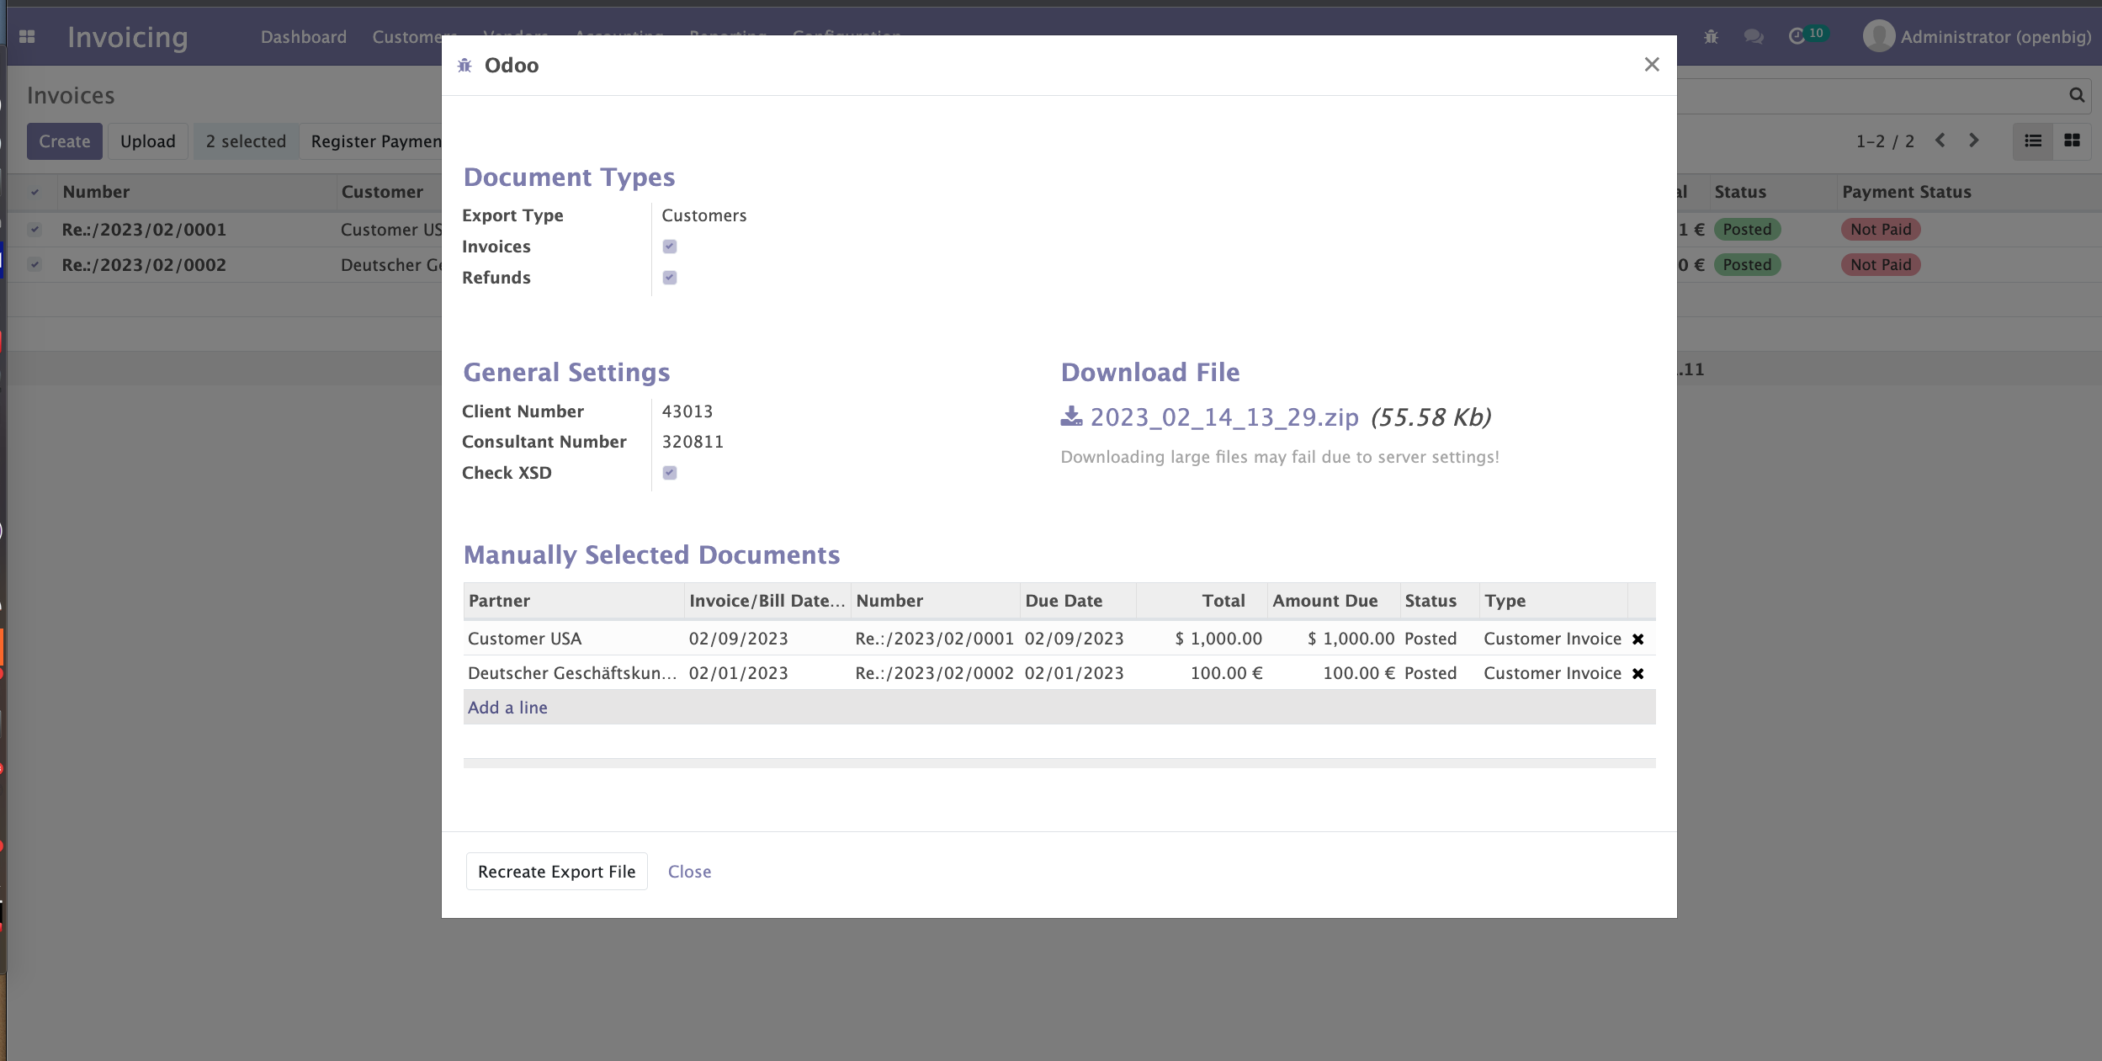
Task: Click the Odoo gear/settings icon
Action: [465, 65]
